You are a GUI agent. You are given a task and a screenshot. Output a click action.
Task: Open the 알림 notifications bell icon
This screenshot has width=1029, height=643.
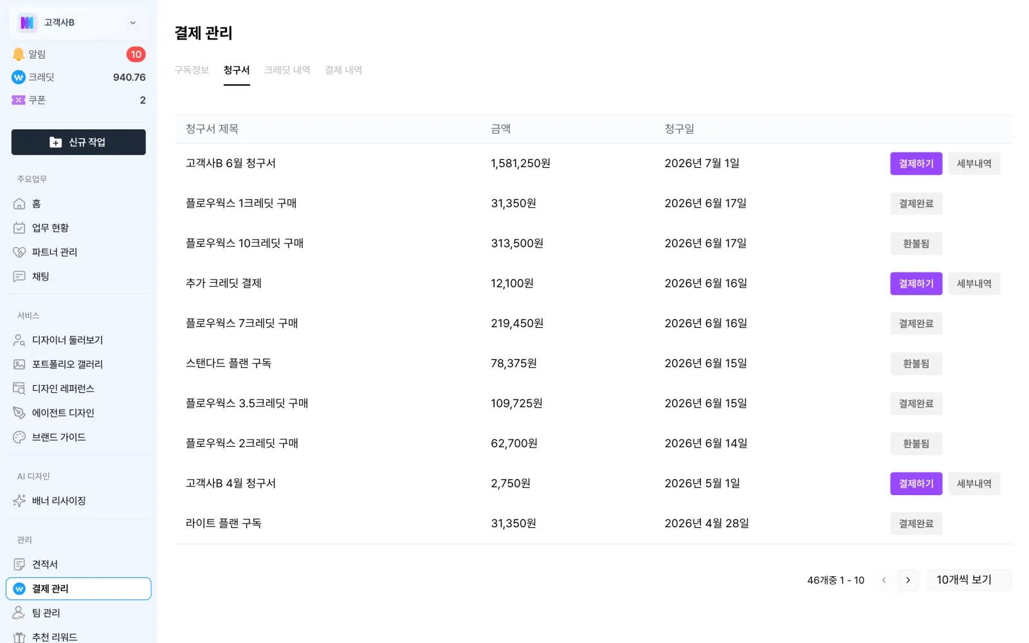[x=19, y=55]
